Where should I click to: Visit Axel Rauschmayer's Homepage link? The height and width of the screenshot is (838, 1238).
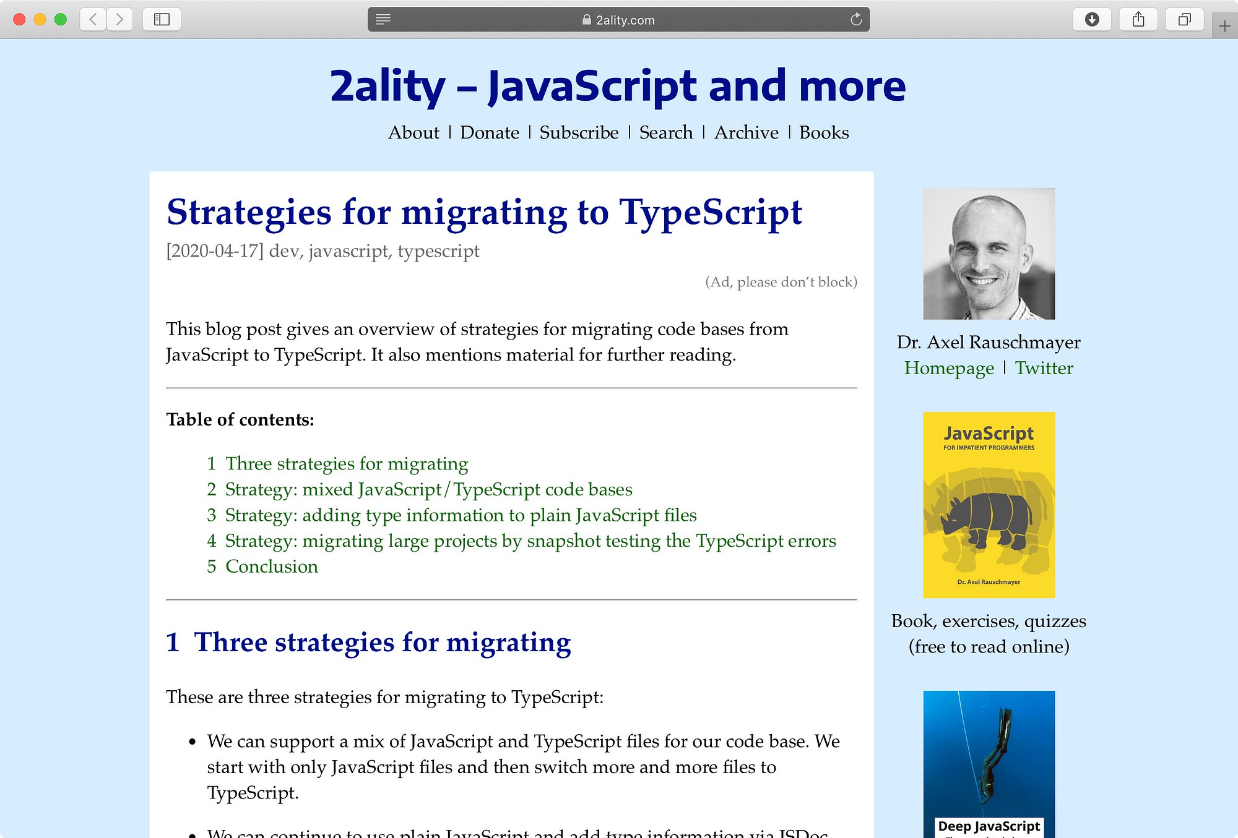pos(949,368)
